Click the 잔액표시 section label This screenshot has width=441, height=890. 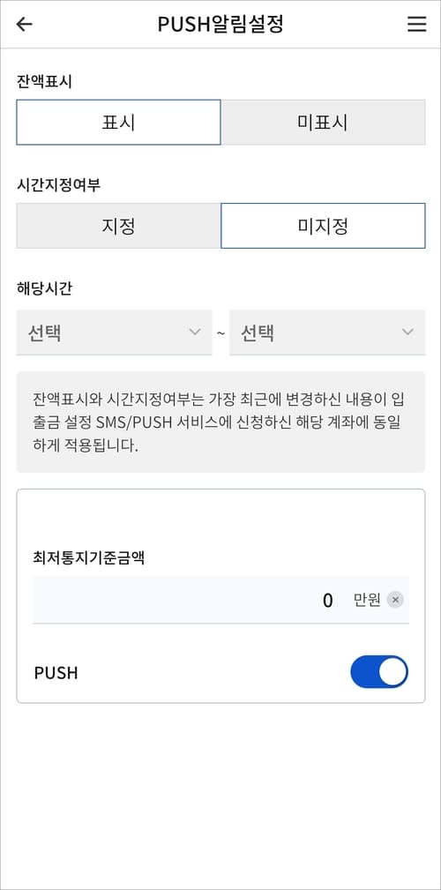pos(45,82)
